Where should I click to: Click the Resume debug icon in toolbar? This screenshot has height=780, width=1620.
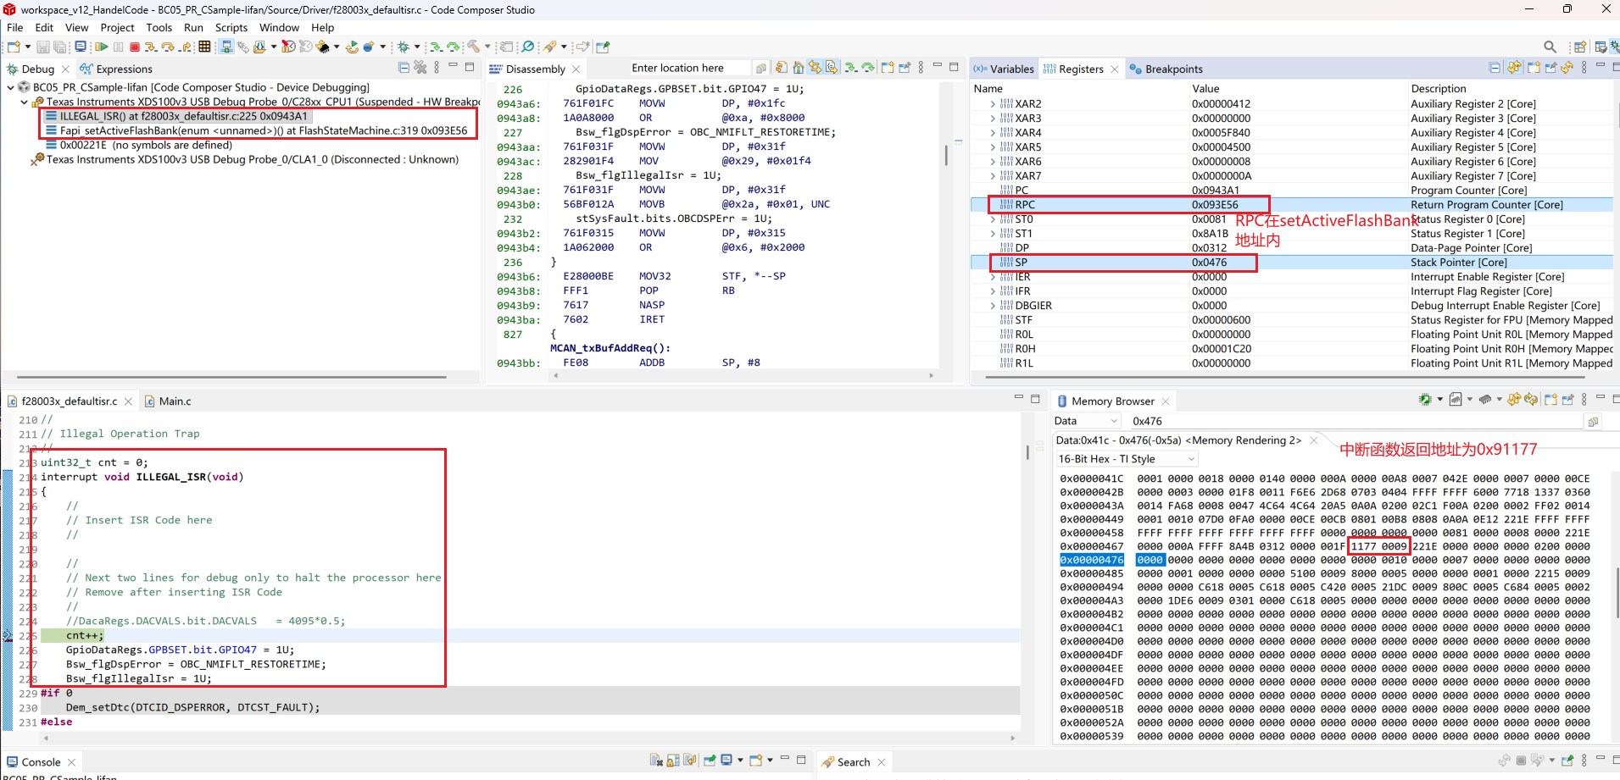102,47
